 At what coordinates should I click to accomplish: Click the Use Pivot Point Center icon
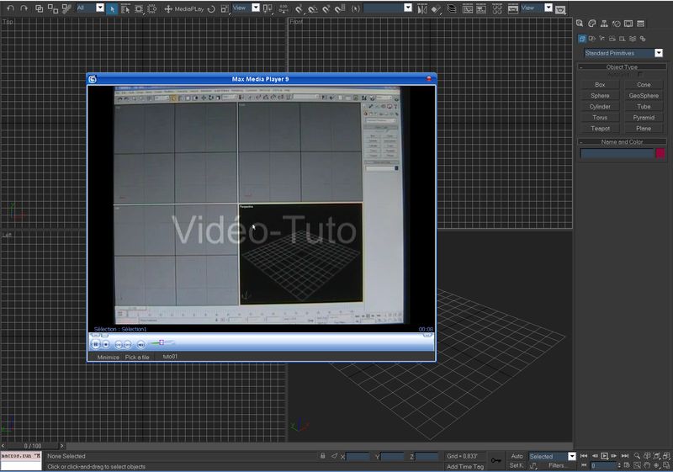(268, 8)
